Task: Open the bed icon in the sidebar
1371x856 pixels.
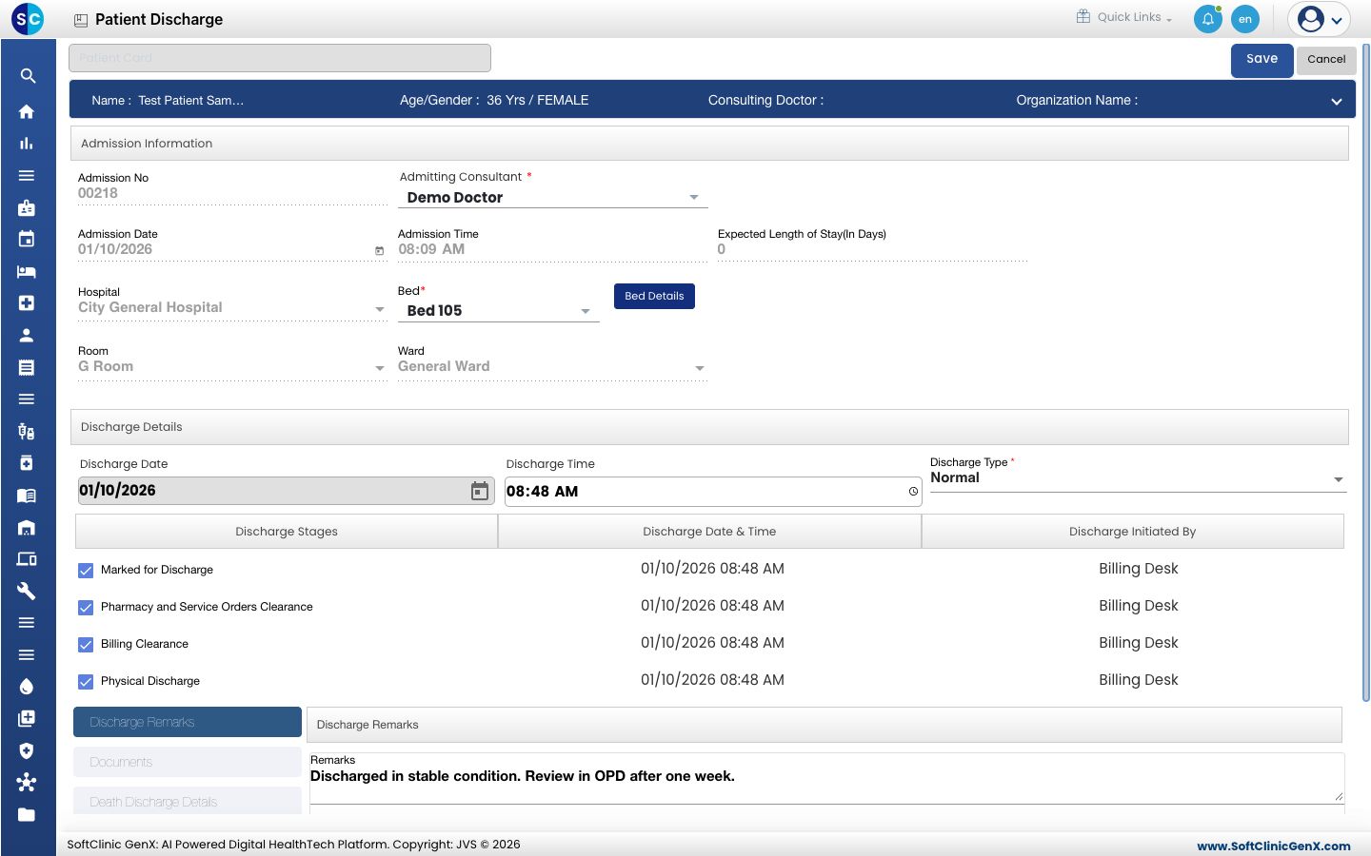Action: click(x=27, y=271)
